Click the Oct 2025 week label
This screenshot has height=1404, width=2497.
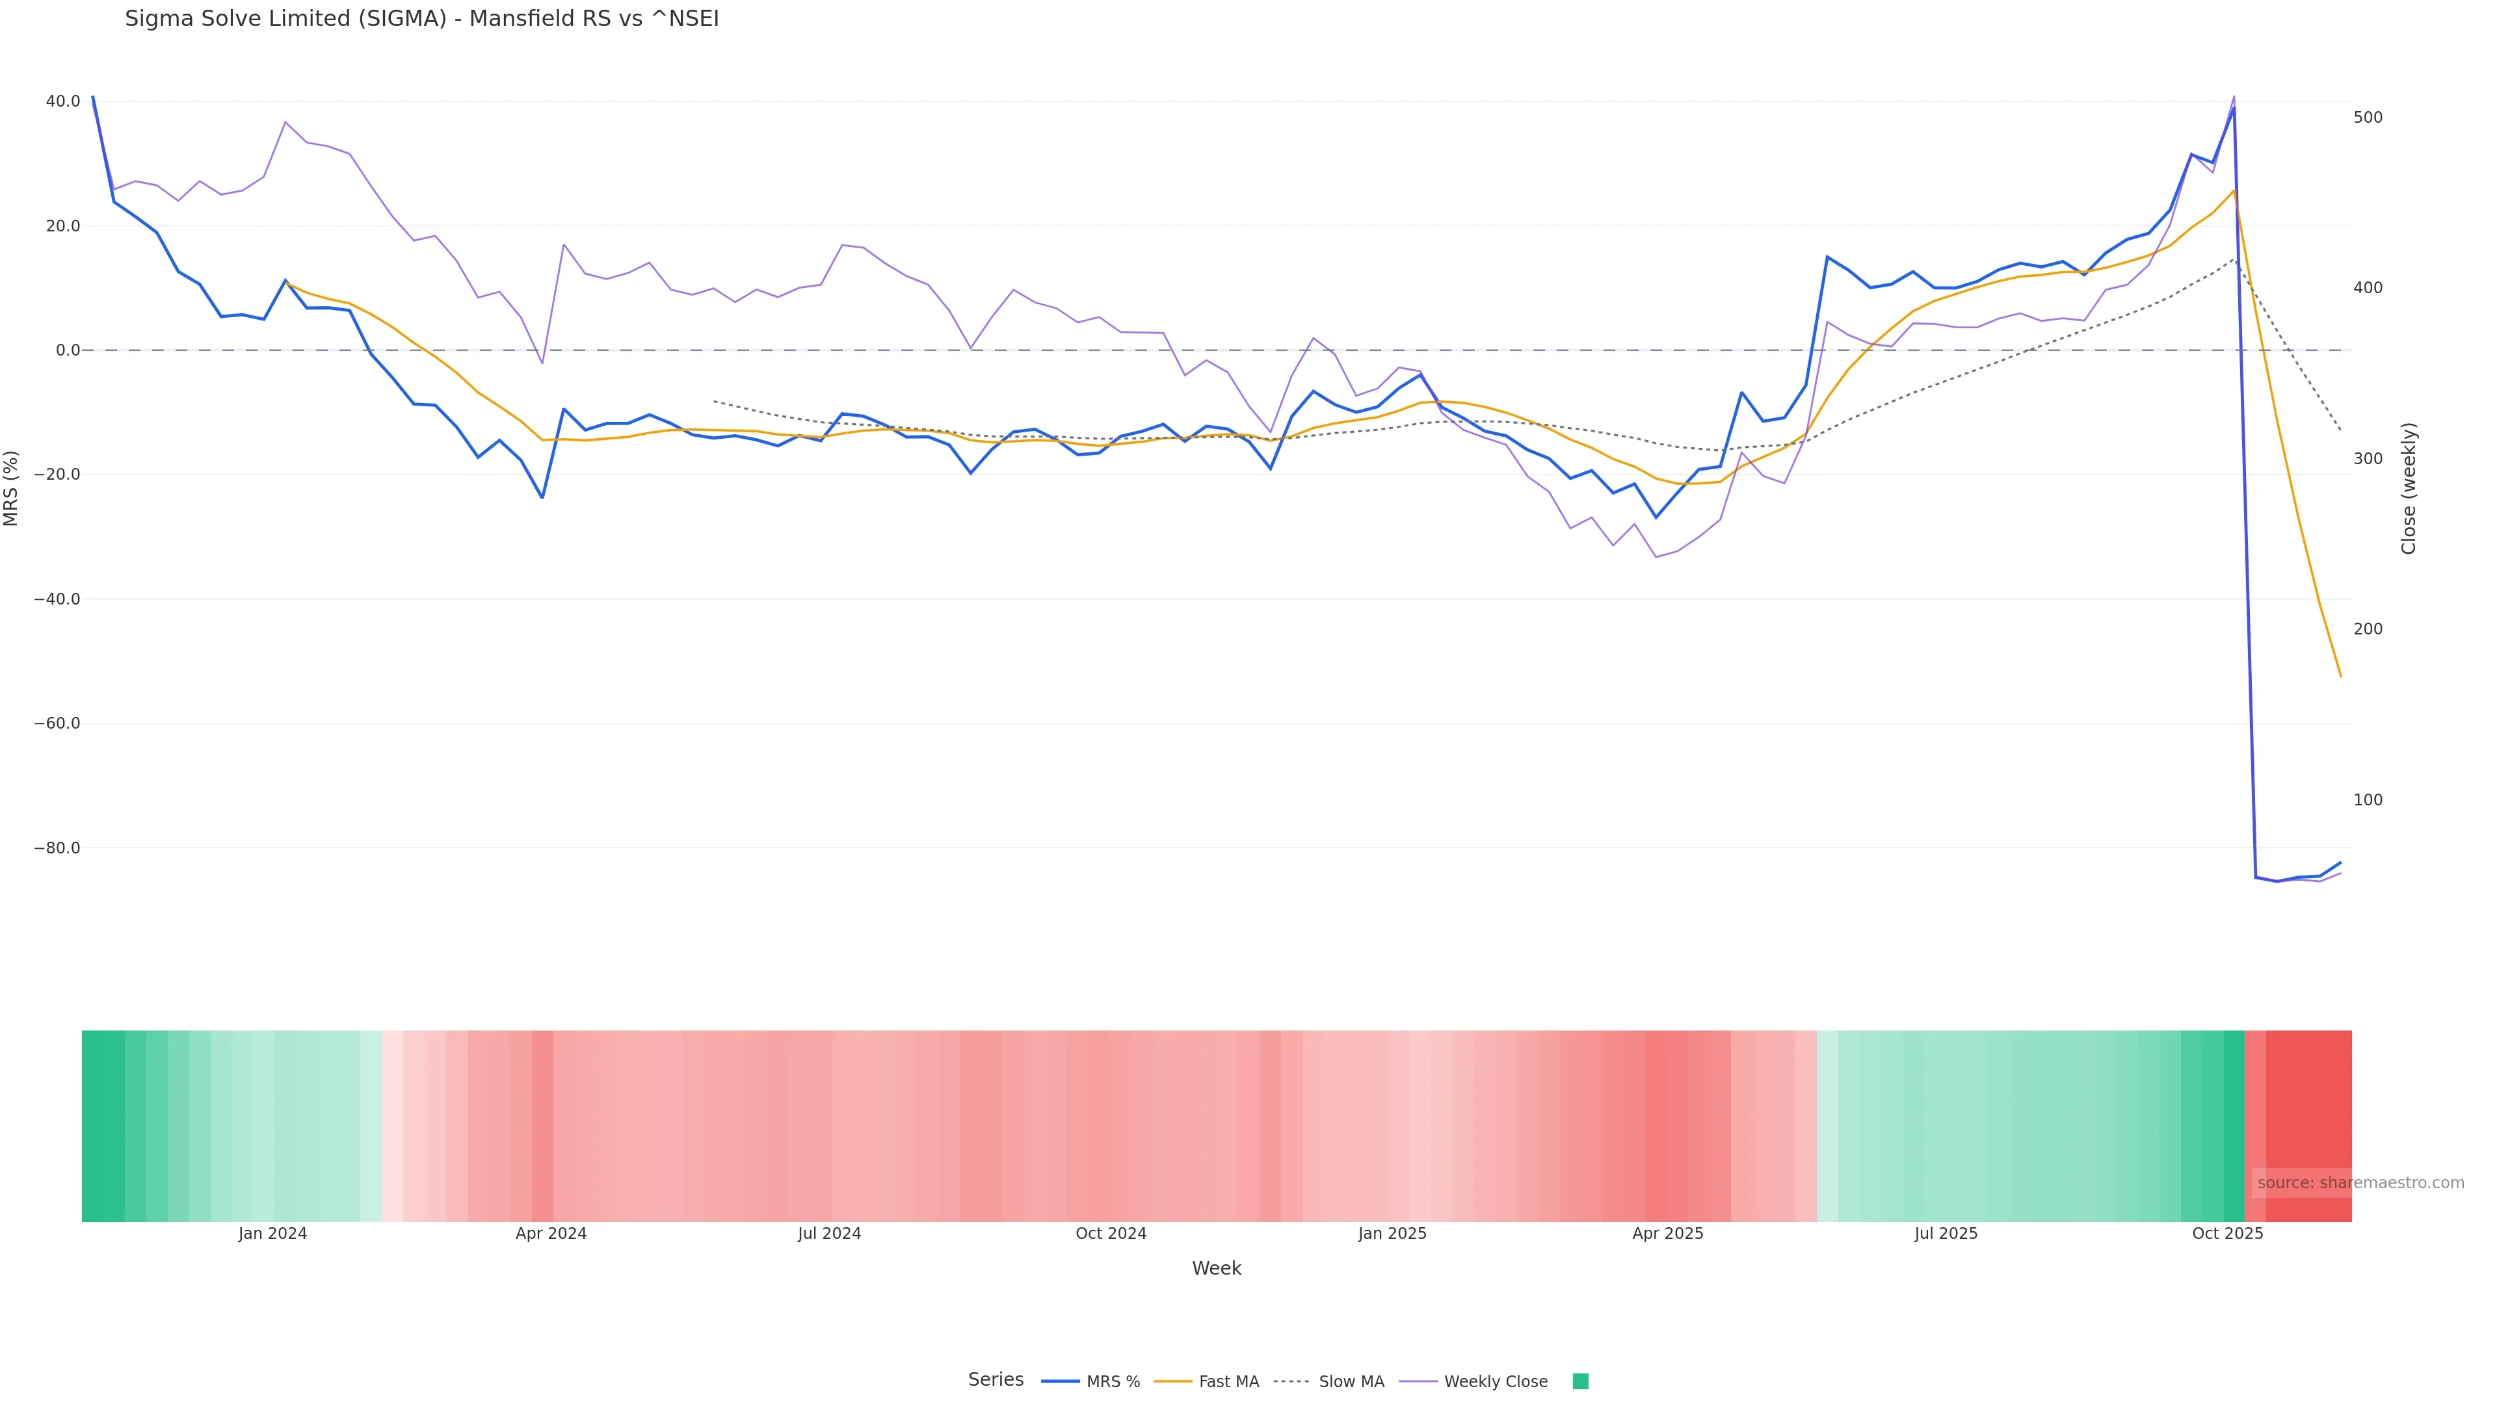tap(2228, 1234)
